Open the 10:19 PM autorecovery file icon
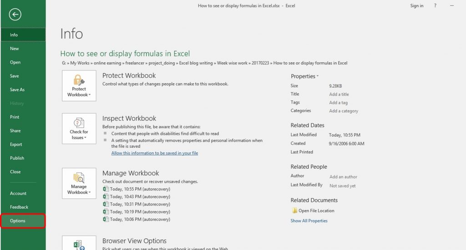 (x=106, y=212)
